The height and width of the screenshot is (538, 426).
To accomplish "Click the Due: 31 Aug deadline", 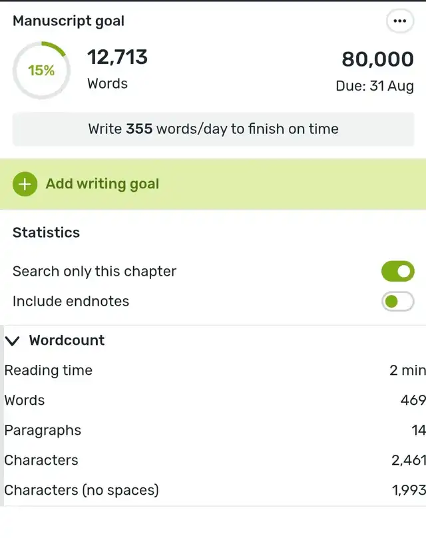I will click(375, 87).
